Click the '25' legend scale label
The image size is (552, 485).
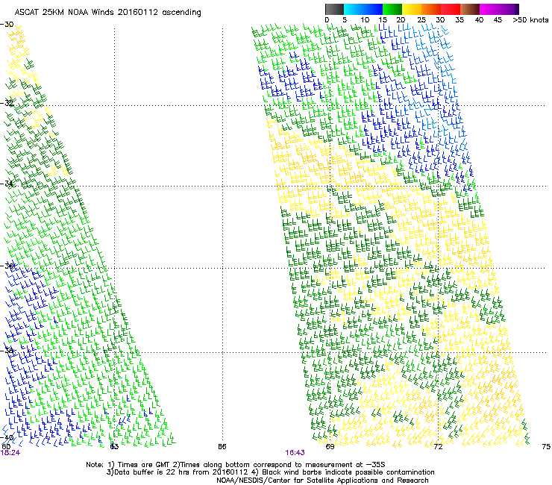tap(421, 20)
